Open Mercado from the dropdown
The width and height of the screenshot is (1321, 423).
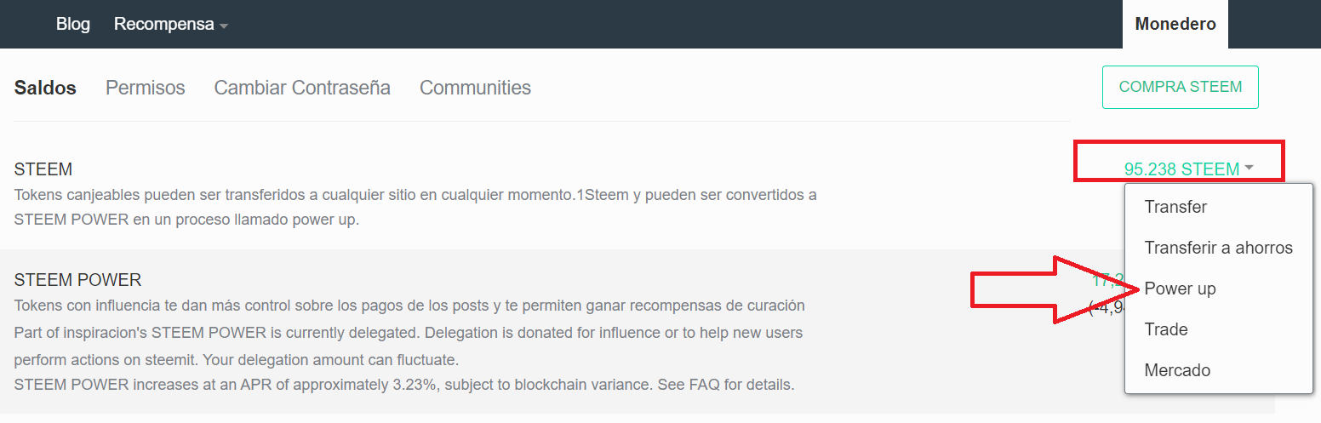tap(1177, 370)
